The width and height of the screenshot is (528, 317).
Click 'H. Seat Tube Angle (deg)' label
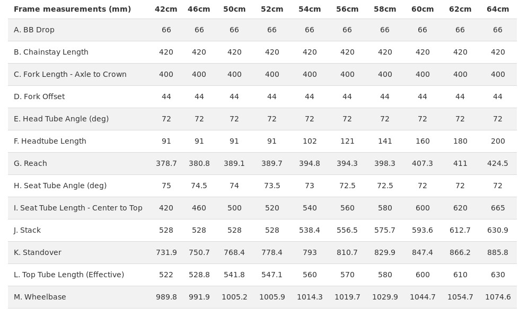[x=60, y=186]
